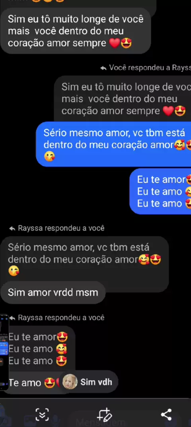Tap the 'Sim vdh' message
This screenshot has width=191, height=427.
pyautogui.click(x=96, y=382)
